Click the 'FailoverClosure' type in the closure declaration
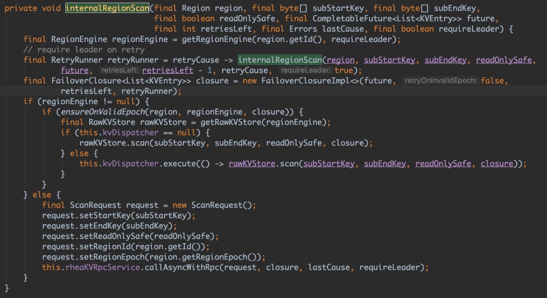Image resolution: width=547 pixels, height=298 pixels. pyautogui.click(x=86, y=81)
